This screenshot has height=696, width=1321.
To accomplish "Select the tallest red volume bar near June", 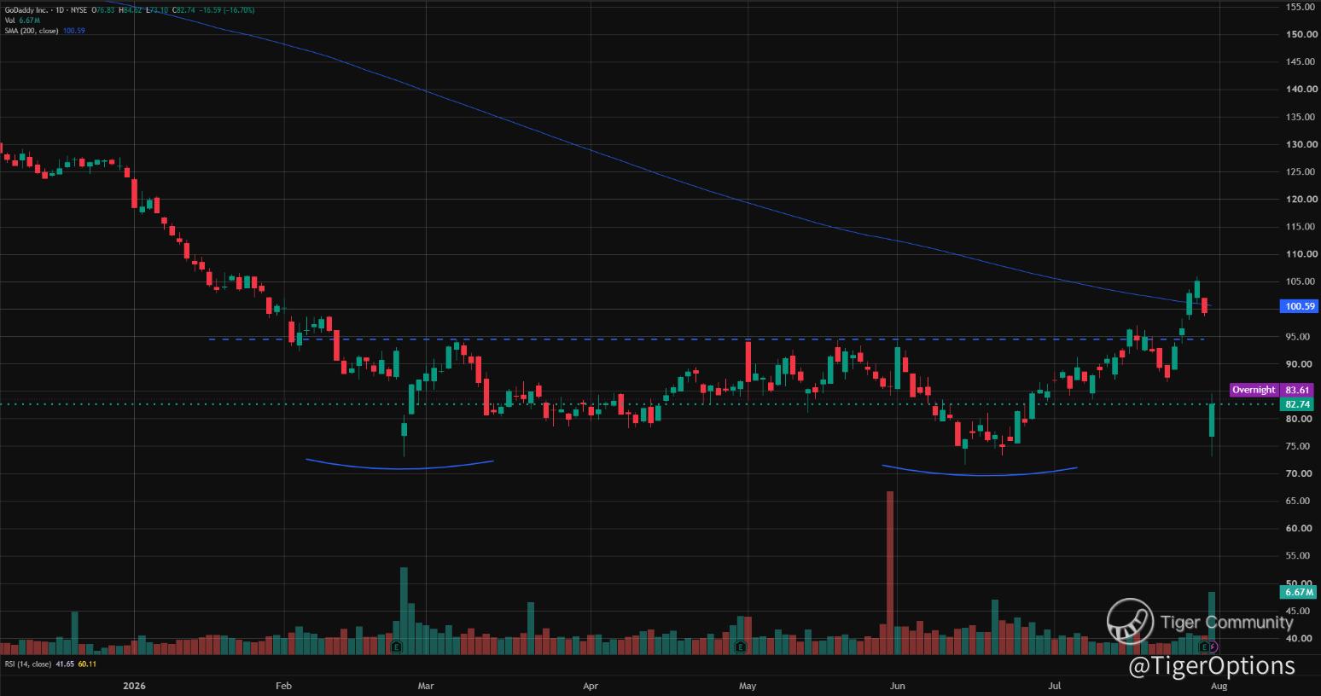I will coord(890,572).
